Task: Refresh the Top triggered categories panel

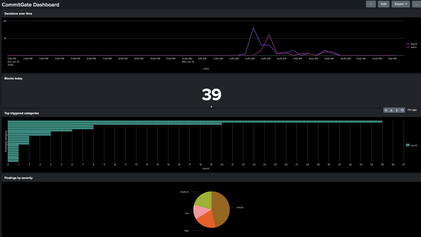Action: [402, 110]
